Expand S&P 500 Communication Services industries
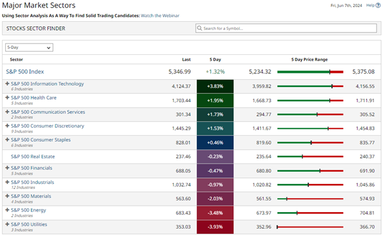The width and height of the screenshot is (385, 235). coord(8,112)
